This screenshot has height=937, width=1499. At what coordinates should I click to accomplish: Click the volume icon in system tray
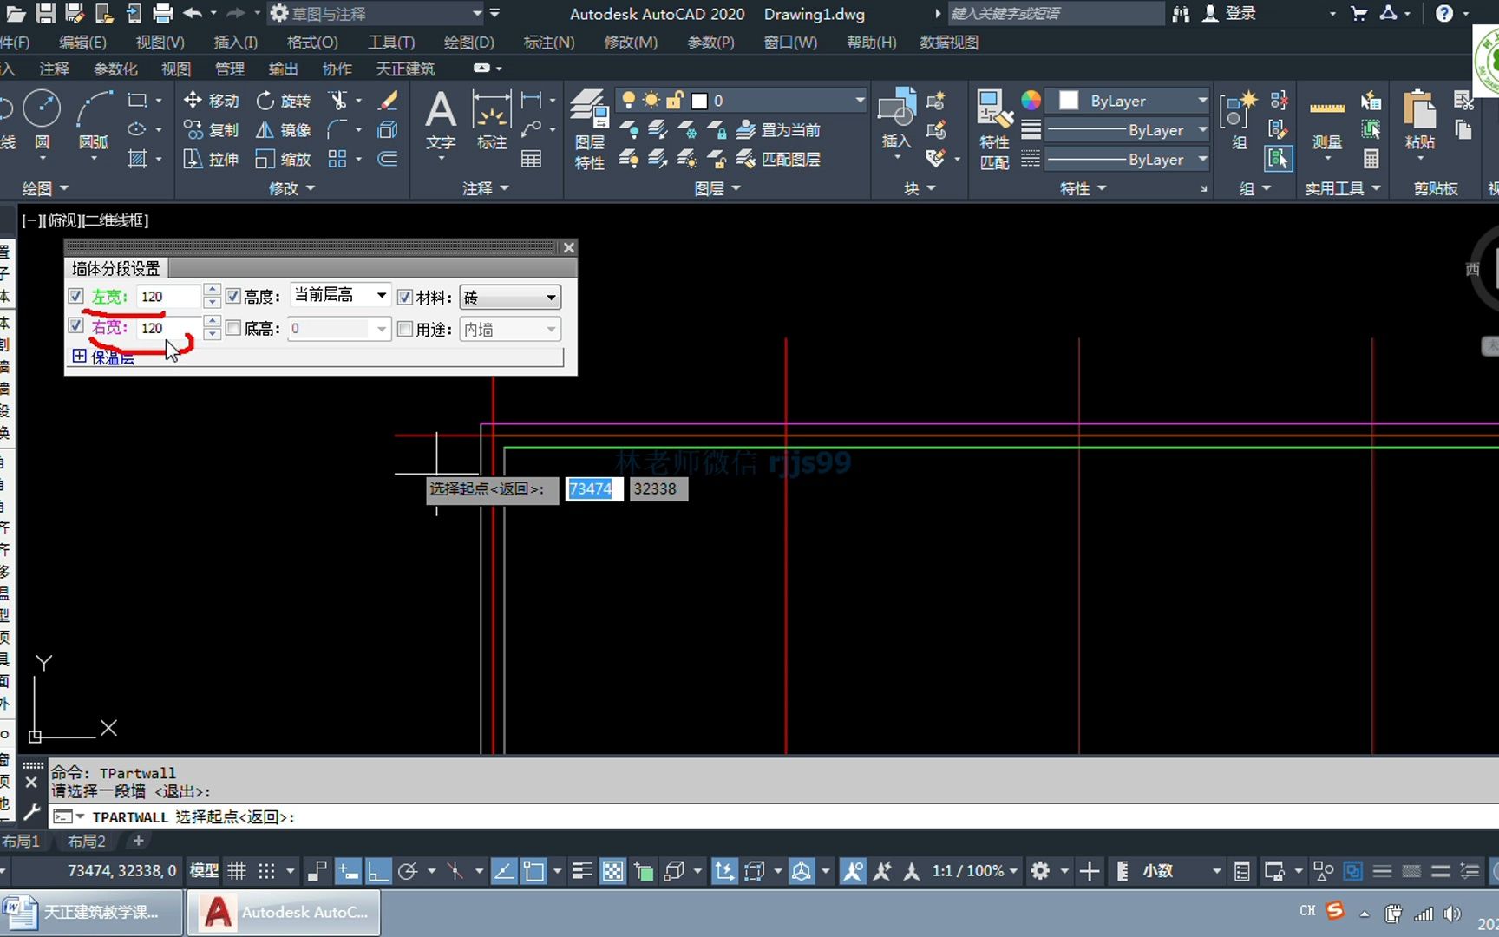[x=1451, y=913]
